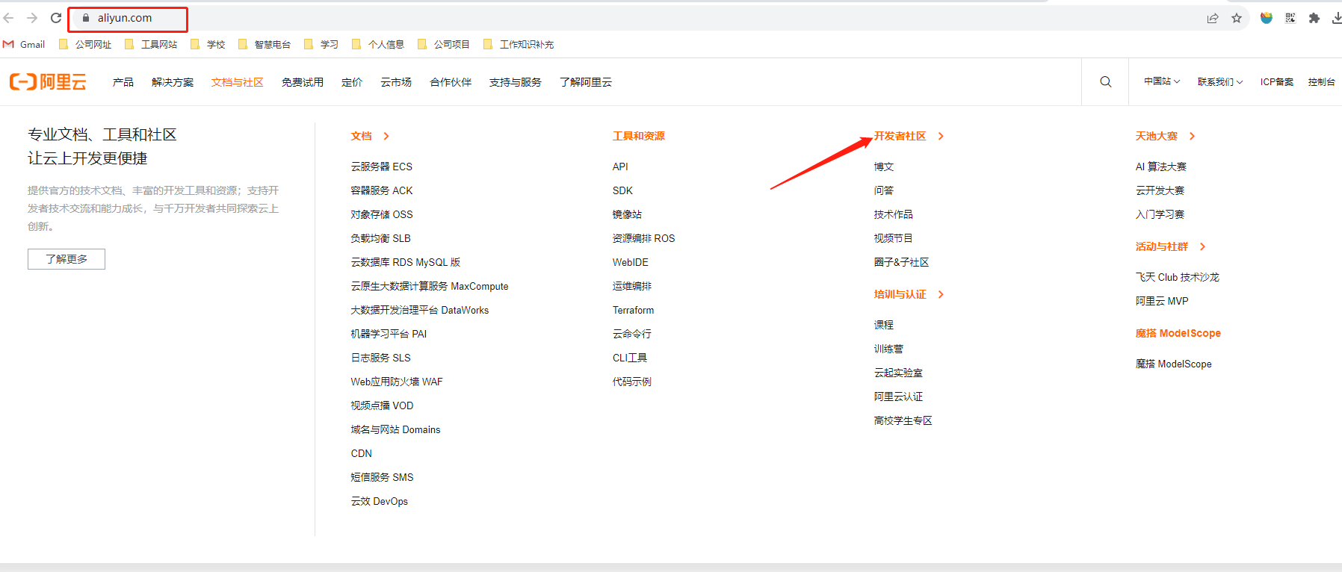Open the Gmail bookmark
The width and height of the screenshot is (1342, 572).
pyautogui.click(x=24, y=44)
